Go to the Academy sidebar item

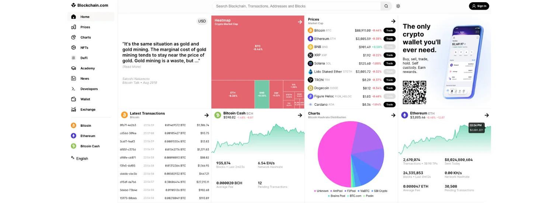click(87, 68)
